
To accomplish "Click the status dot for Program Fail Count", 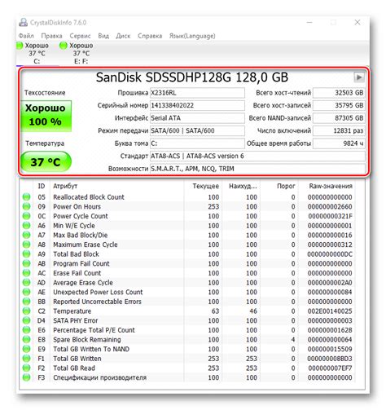I will 26,263.
